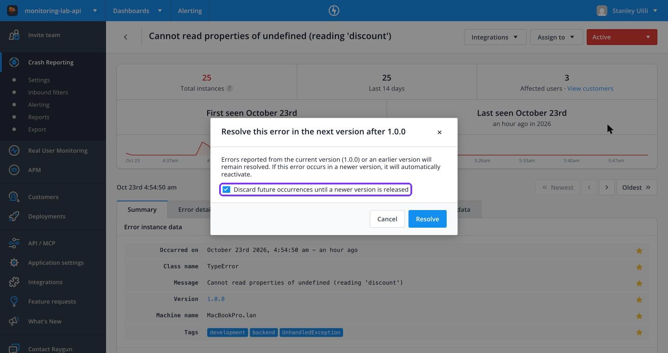Jump to the Oldest error instance
This screenshot has width=668, height=353.
pyautogui.click(x=637, y=188)
